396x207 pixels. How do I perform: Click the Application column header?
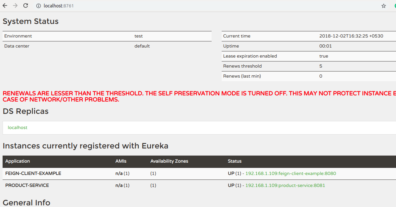[x=17, y=161]
